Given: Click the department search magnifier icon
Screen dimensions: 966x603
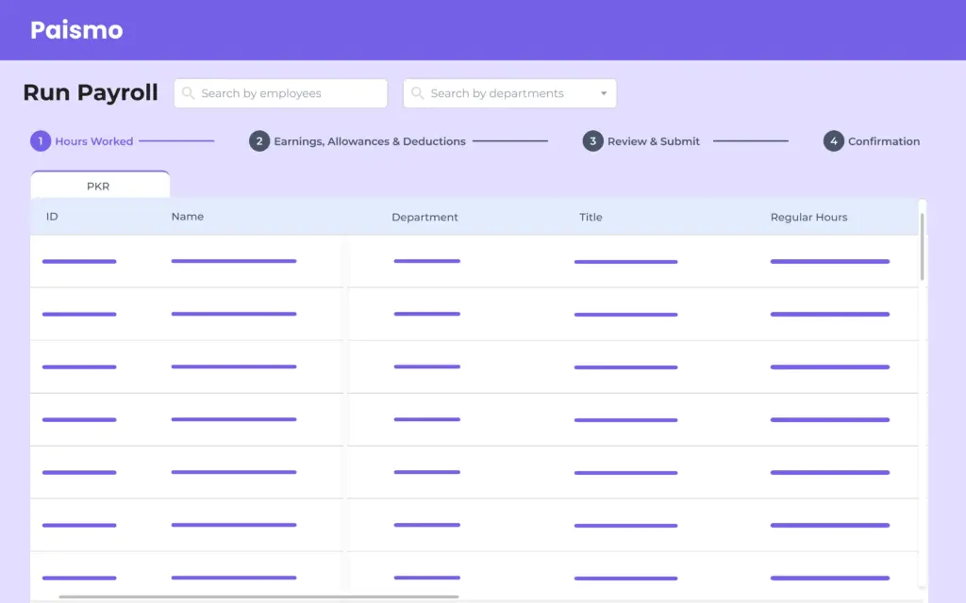Looking at the screenshot, I should [x=417, y=93].
